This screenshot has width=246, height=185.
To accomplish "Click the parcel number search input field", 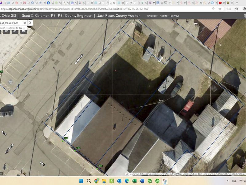I will (x=11, y=23).
